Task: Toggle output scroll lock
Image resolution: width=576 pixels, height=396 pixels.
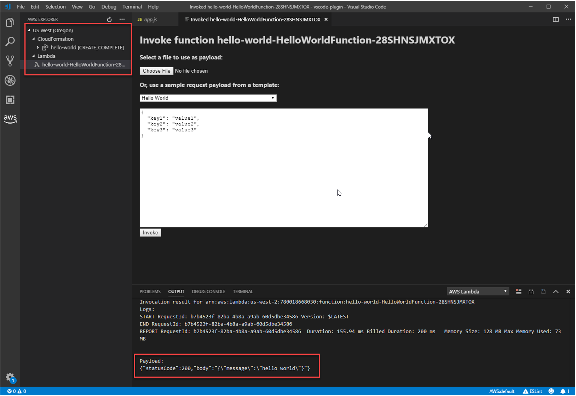Action: pos(531,292)
